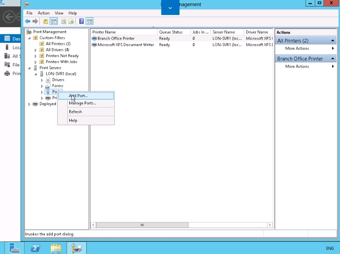Expand the Deployed Printers node
This screenshot has height=254, width=340.
30,104
